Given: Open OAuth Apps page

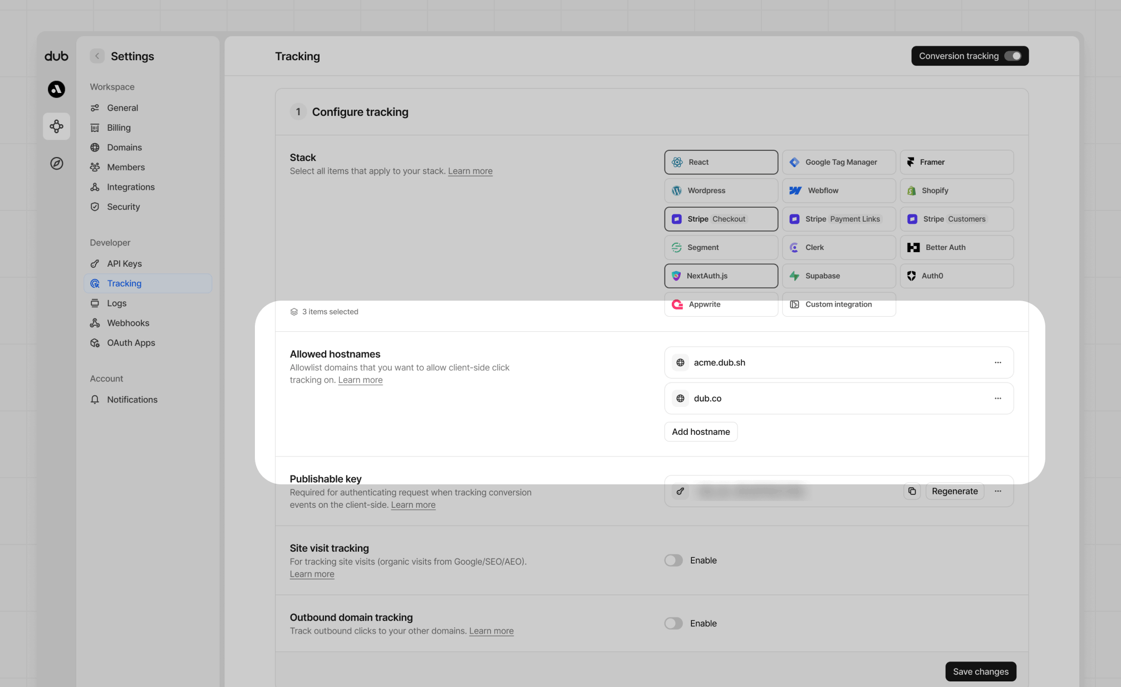Looking at the screenshot, I should click(147, 343).
